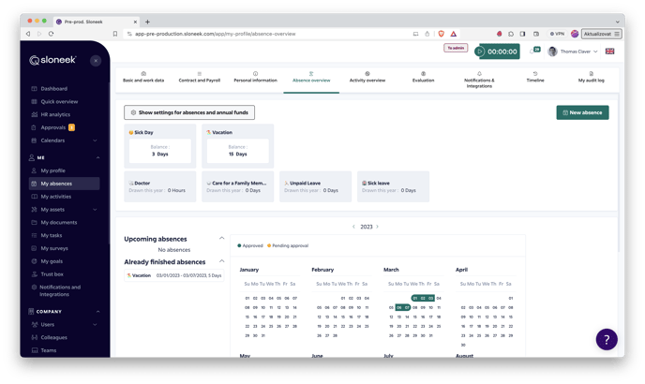Open the Thomas Claver user menu
This screenshot has height=384, width=645.
(x=573, y=52)
